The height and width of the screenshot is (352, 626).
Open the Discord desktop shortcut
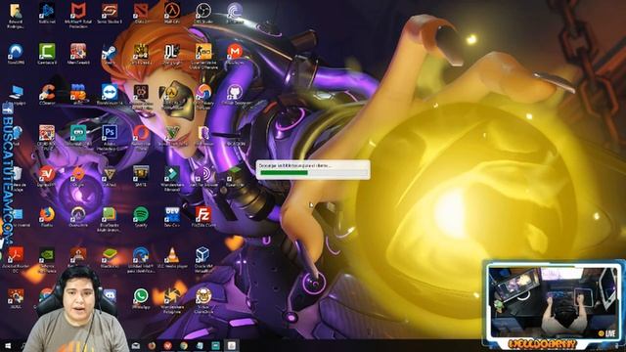pyautogui.click(x=110, y=296)
